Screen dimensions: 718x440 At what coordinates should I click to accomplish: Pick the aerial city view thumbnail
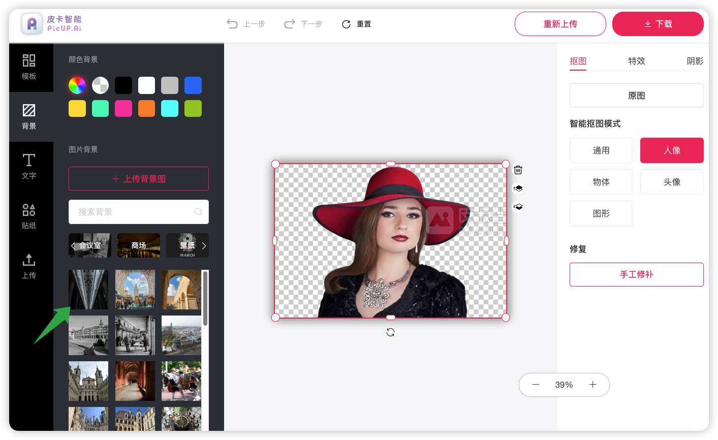(x=181, y=335)
